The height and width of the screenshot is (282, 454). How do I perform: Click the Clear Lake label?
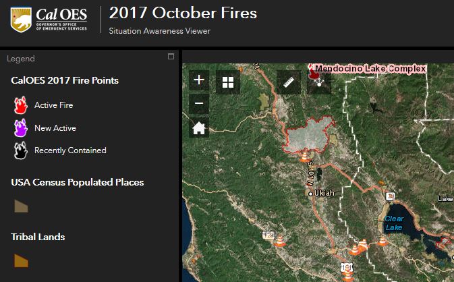point(394,223)
